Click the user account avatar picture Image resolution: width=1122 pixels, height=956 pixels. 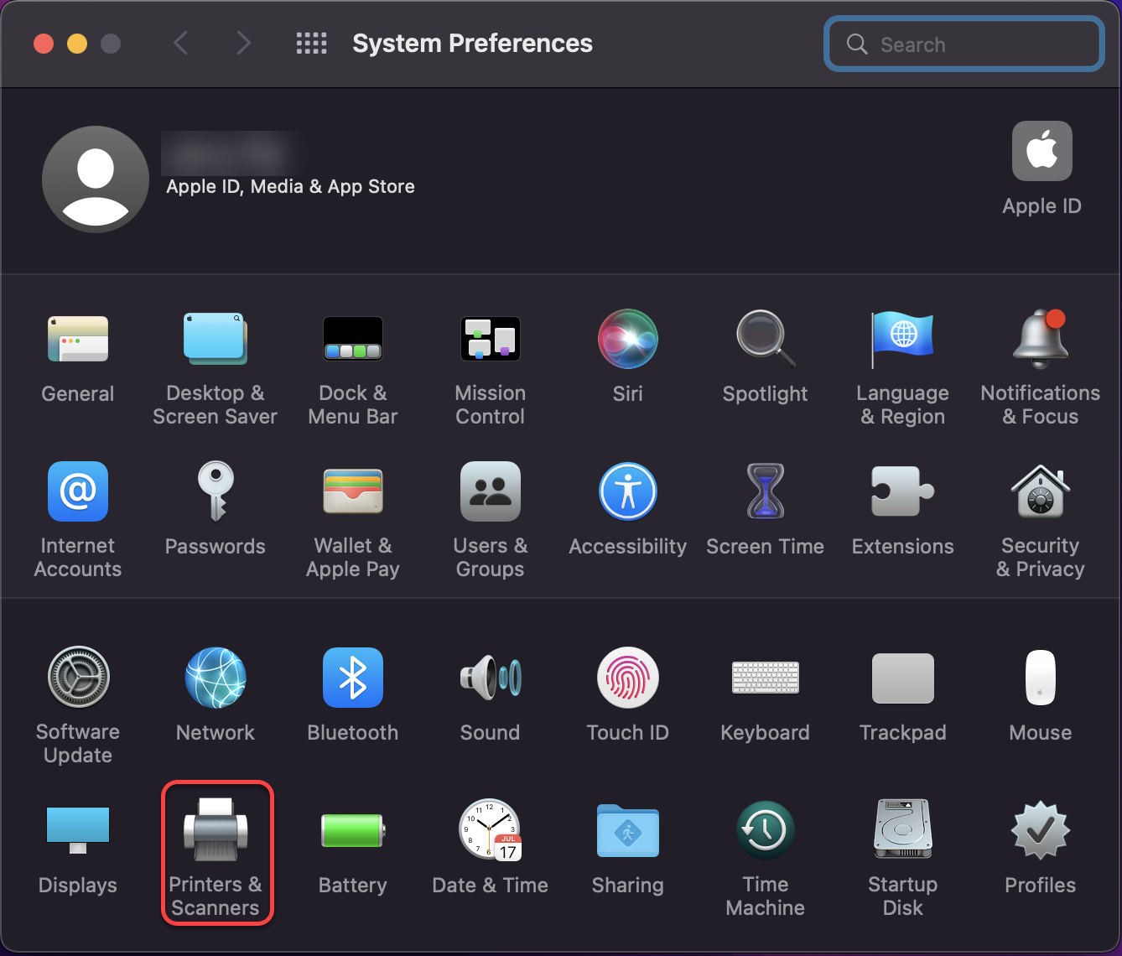pos(96,179)
